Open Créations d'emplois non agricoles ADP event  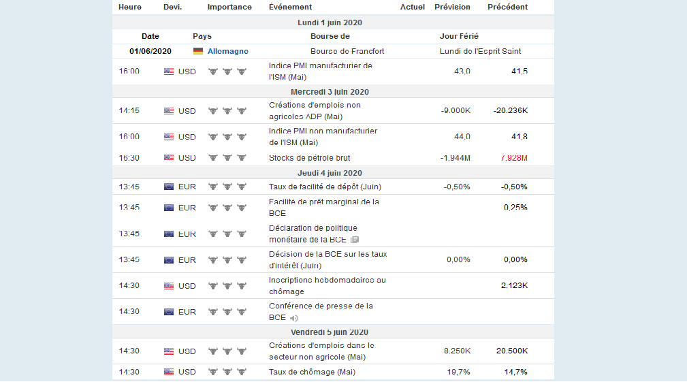[x=315, y=111]
